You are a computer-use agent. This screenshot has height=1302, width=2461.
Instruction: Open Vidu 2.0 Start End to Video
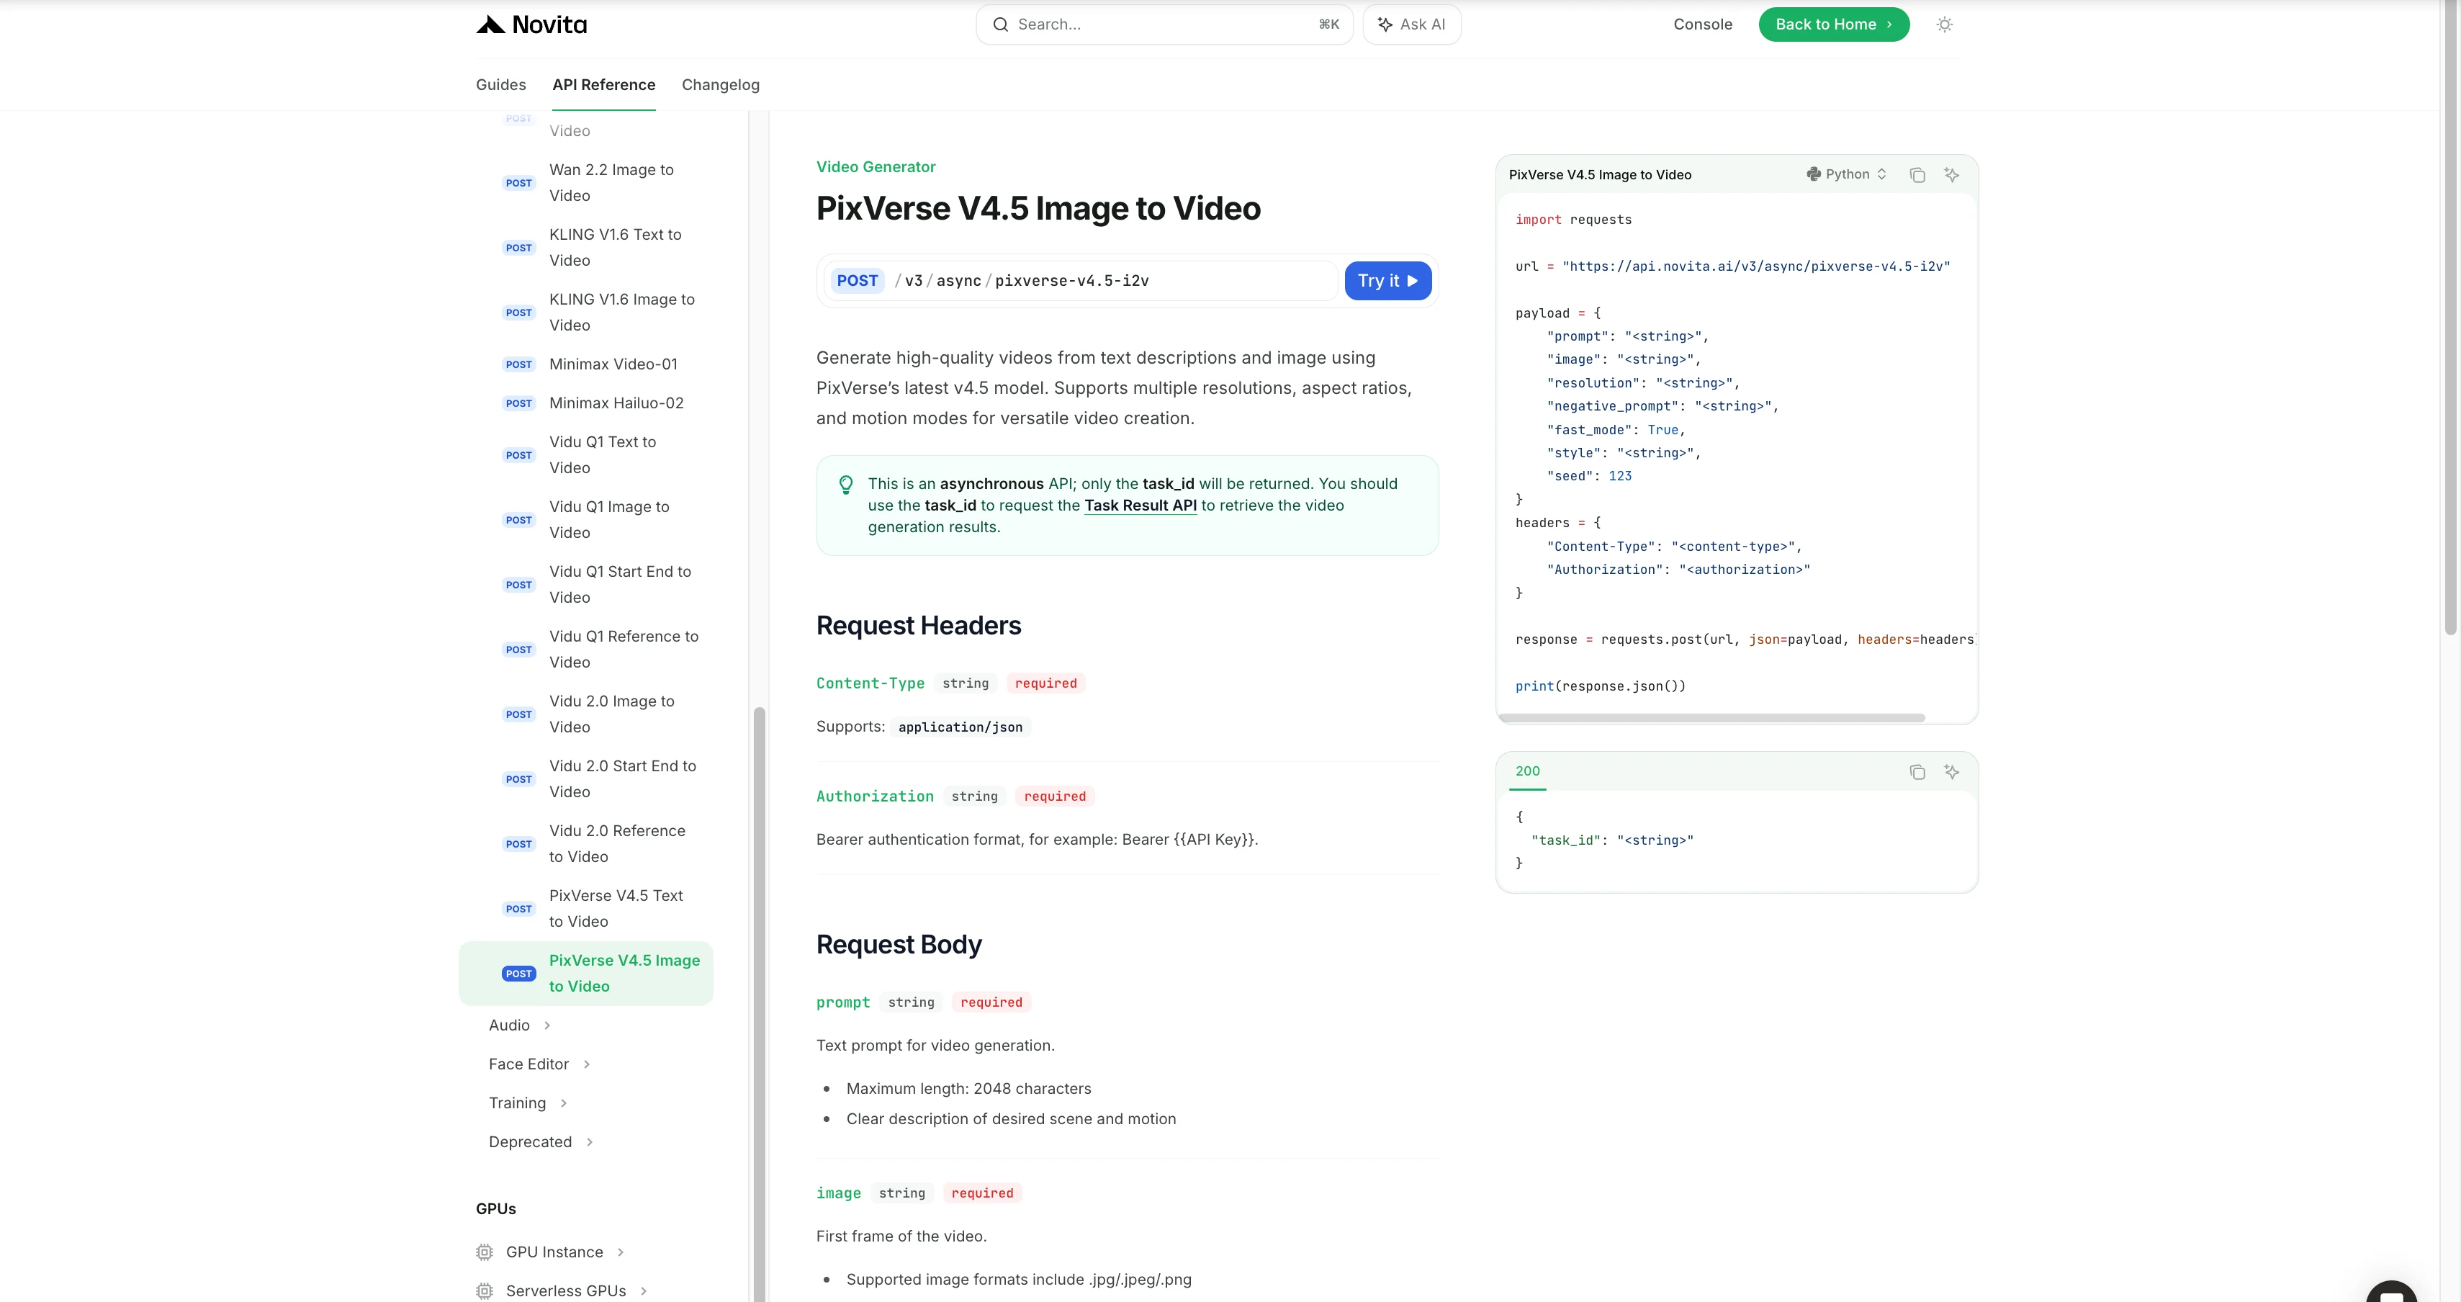[x=622, y=779]
